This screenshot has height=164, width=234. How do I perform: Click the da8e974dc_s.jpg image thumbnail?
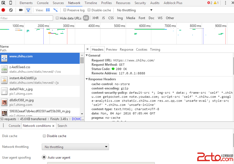[4, 92]
